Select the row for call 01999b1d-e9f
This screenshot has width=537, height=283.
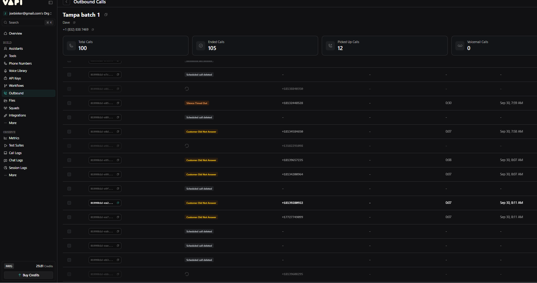(x=69, y=189)
